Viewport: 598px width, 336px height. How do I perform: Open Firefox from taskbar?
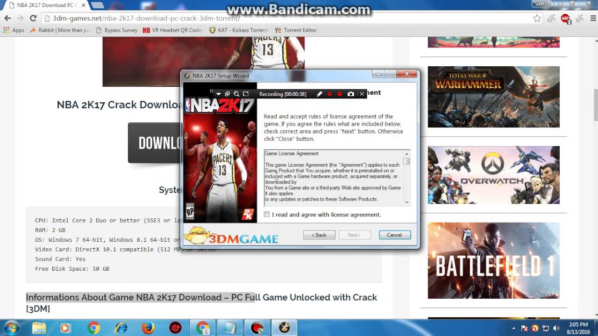[148, 328]
